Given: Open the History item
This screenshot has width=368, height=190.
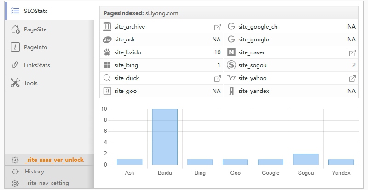Looking at the screenshot, I should [34, 172].
